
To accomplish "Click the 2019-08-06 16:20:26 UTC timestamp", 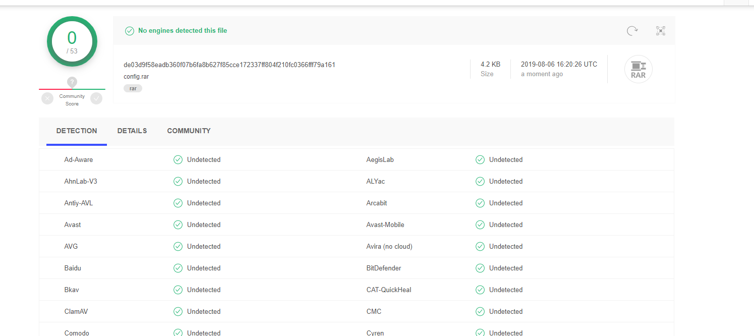I will coord(559,64).
